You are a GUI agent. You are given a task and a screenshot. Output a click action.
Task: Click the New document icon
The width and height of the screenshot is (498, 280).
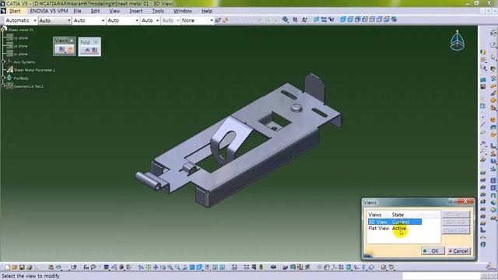pyautogui.click(x=8, y=268)
